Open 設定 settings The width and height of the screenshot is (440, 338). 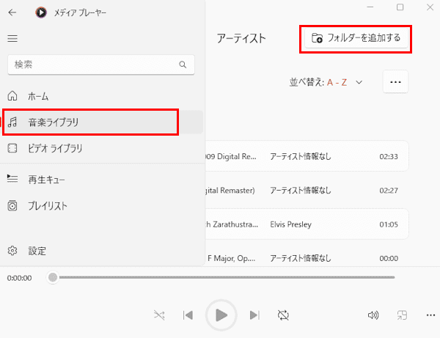point(102,251)
